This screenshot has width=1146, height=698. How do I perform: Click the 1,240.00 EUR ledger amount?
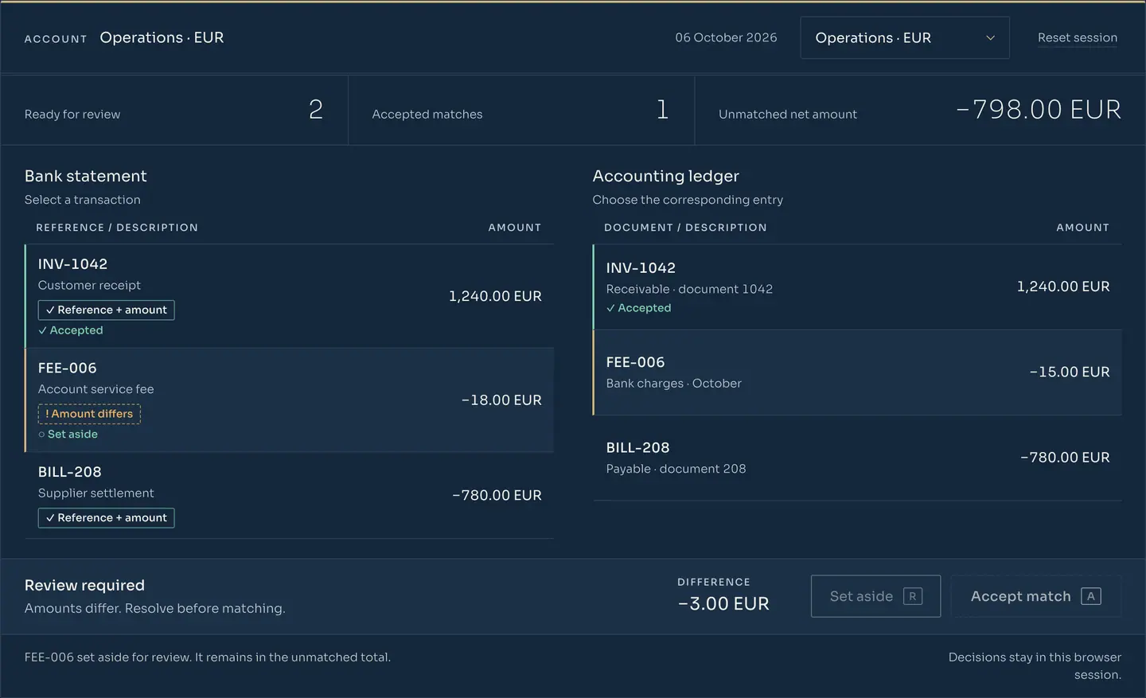point(1063,287)
